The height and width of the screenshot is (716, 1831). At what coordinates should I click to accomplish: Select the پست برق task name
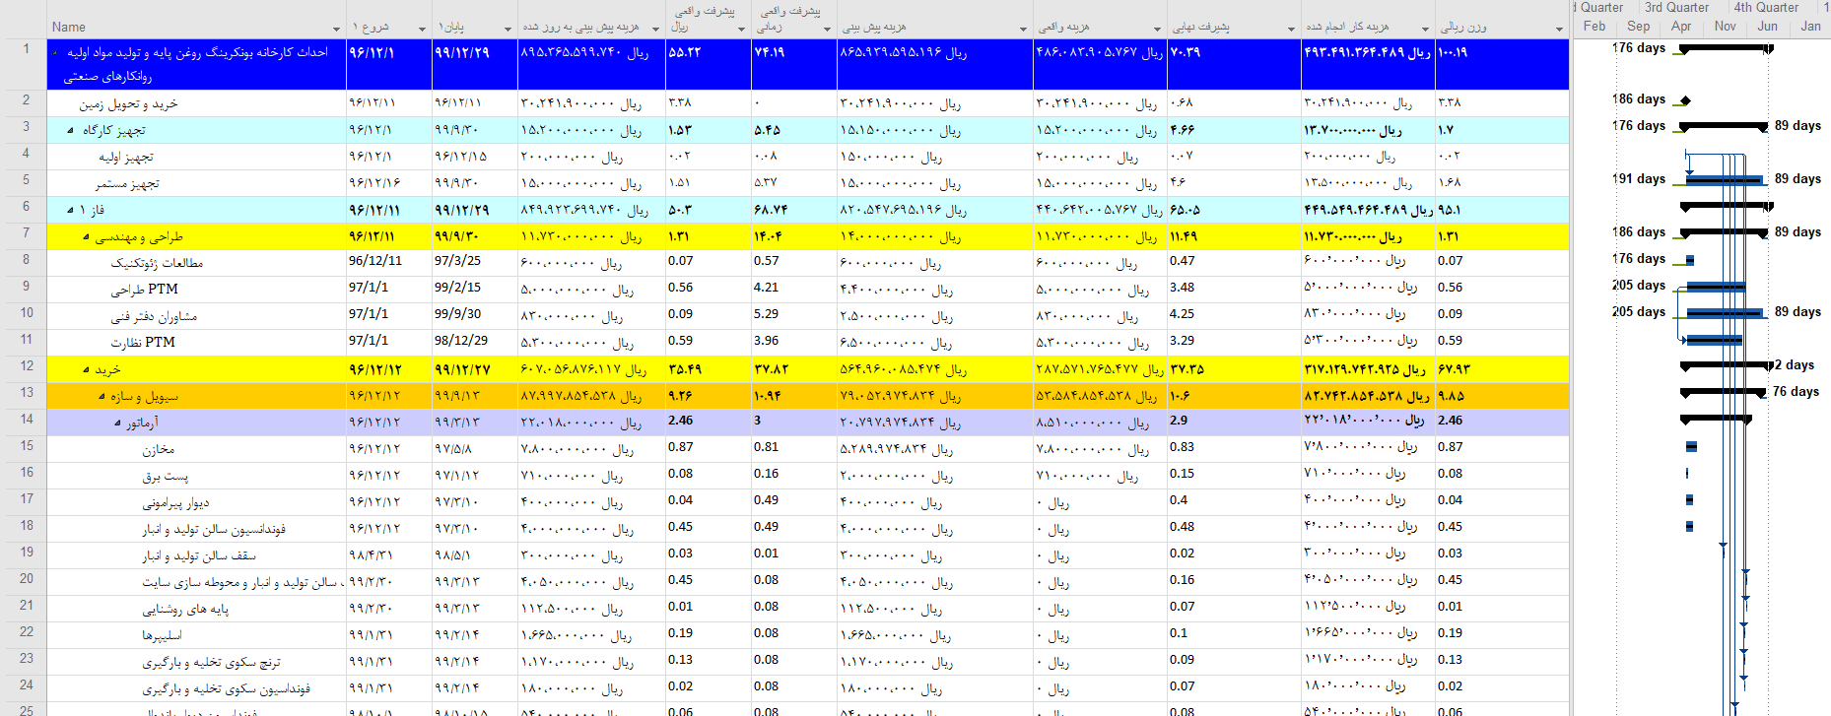coord(165,476)
